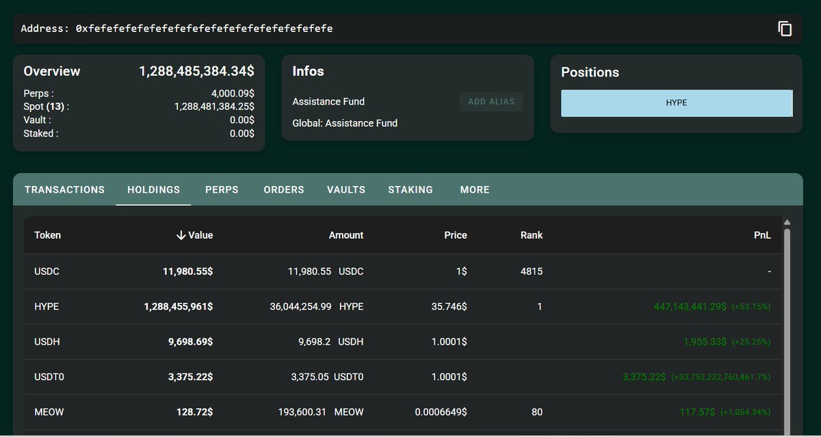Expand the More tab menu
821x437 pixels.
(475, 189)
